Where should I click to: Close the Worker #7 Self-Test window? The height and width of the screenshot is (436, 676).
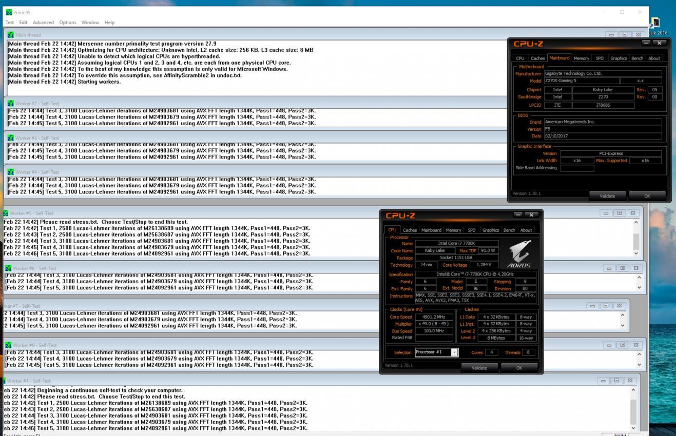pos(620,306)
